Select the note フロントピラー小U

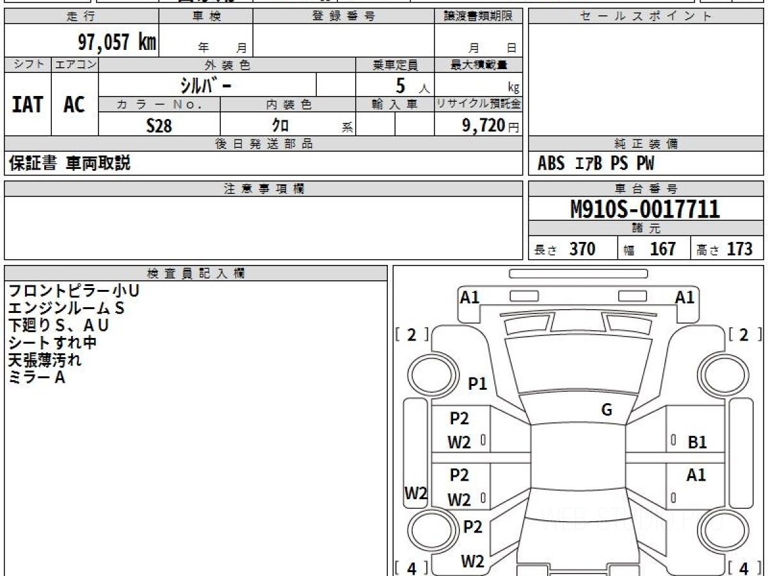(74, 291)
